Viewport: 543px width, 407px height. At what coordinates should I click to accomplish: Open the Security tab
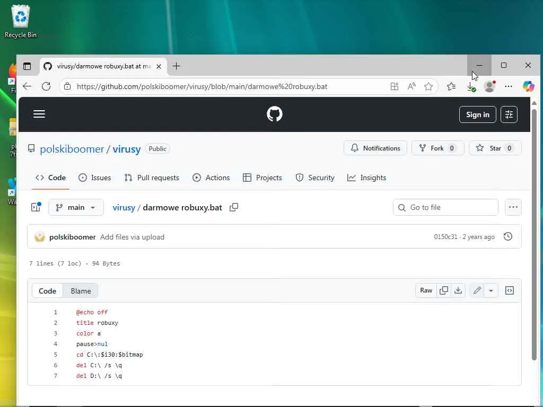click(315, 178)
